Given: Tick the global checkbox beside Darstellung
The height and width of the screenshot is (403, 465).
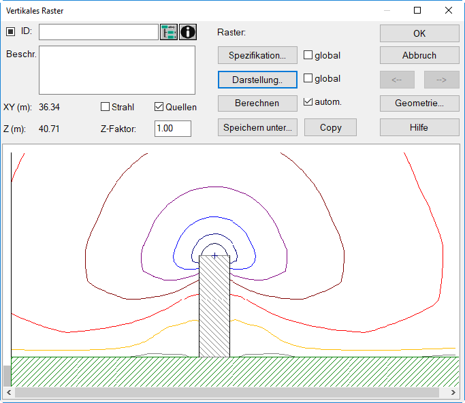Looking at the screenshot, I should coord(308,78).
